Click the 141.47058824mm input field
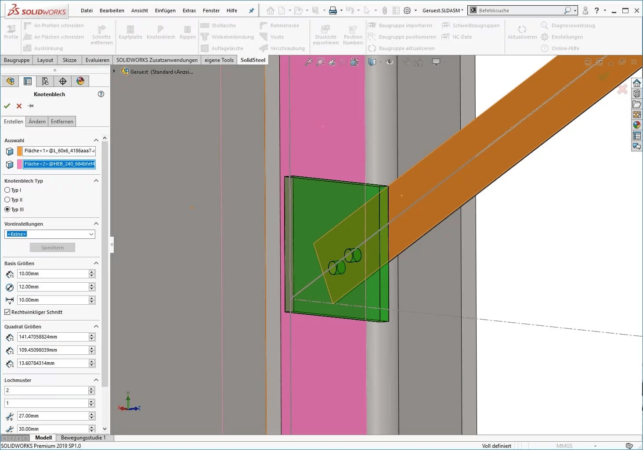 point(53,337)
